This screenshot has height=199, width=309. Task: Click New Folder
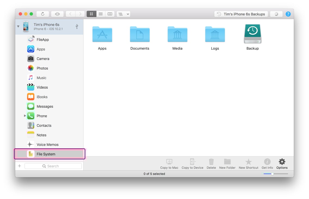point(227,164)
